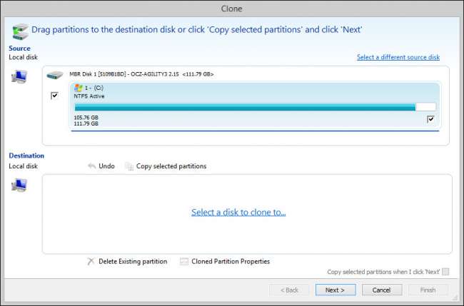Click 'Select a disk to clone to...' link
Image resolution: width=464 pixels, height=306 pixels.
click(x=238, y=213)
